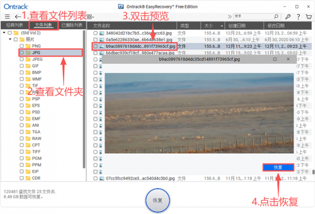Screen dimensions: 315x214
Task: Click inside the search input field
Action: point(253,16)
